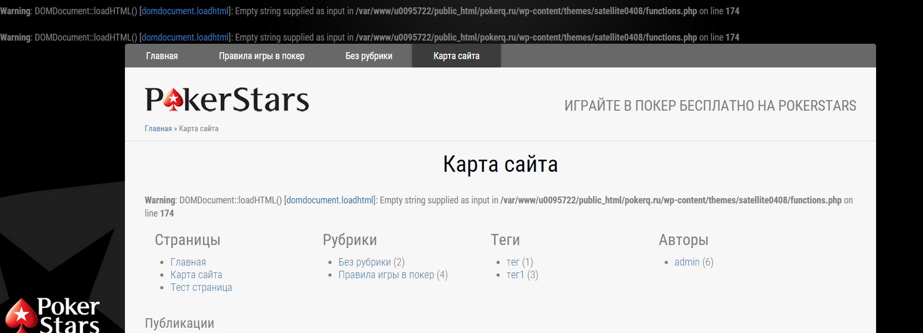Screen dimensions: 923x333
Task: Open Правила игры в покер menu item
Action: [261, 56]
